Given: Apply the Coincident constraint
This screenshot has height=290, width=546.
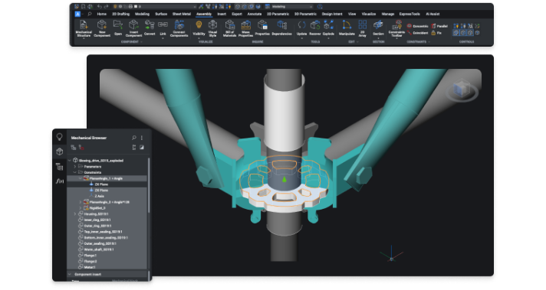Looking at the screenshot, I should (418, 33).
